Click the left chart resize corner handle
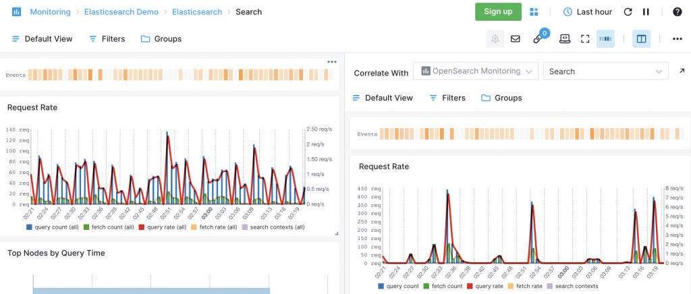The height and width of the screenshot is (294, 691). [x=335, y=233]
